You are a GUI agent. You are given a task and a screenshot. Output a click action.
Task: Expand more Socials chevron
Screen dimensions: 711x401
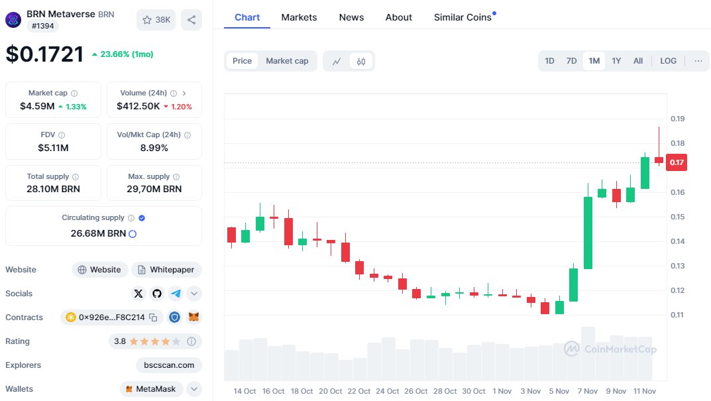click(194, 294)
